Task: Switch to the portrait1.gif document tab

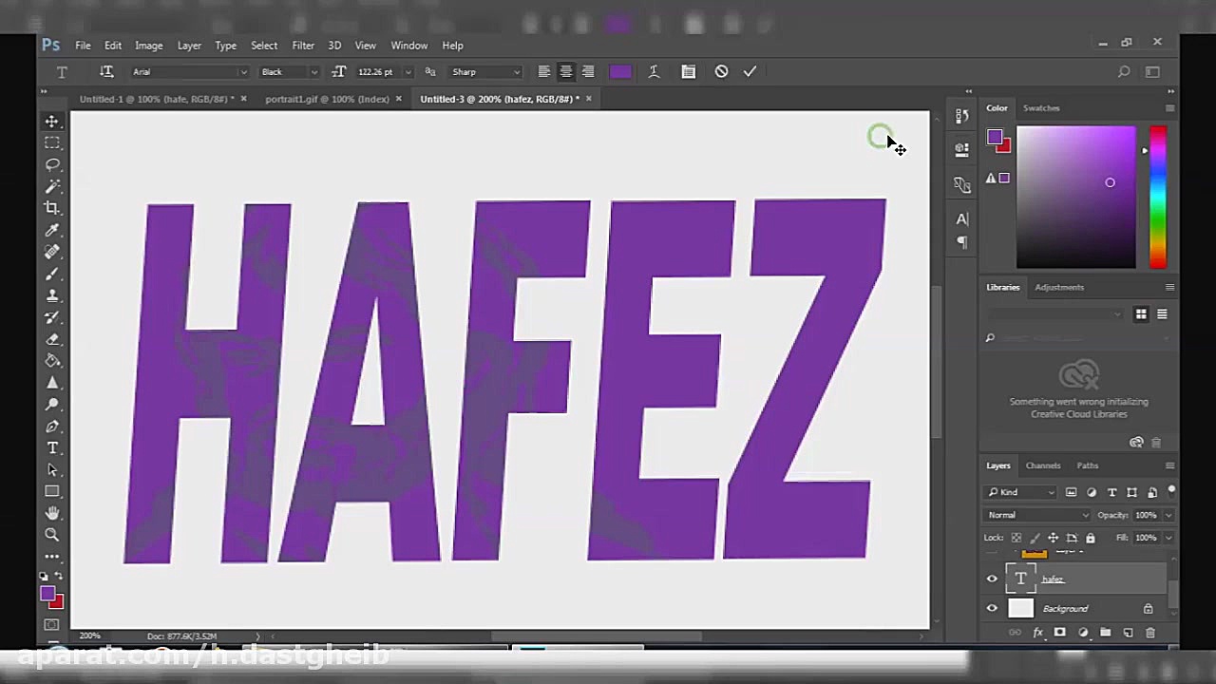Action: [327, 99]
